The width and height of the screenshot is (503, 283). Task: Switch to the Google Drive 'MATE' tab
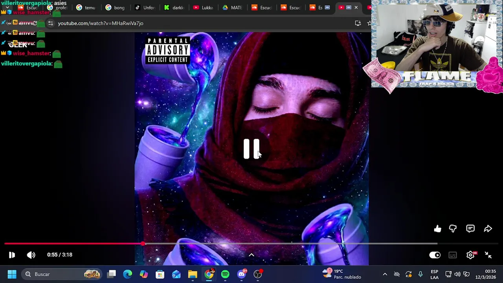tap(232, 7)
